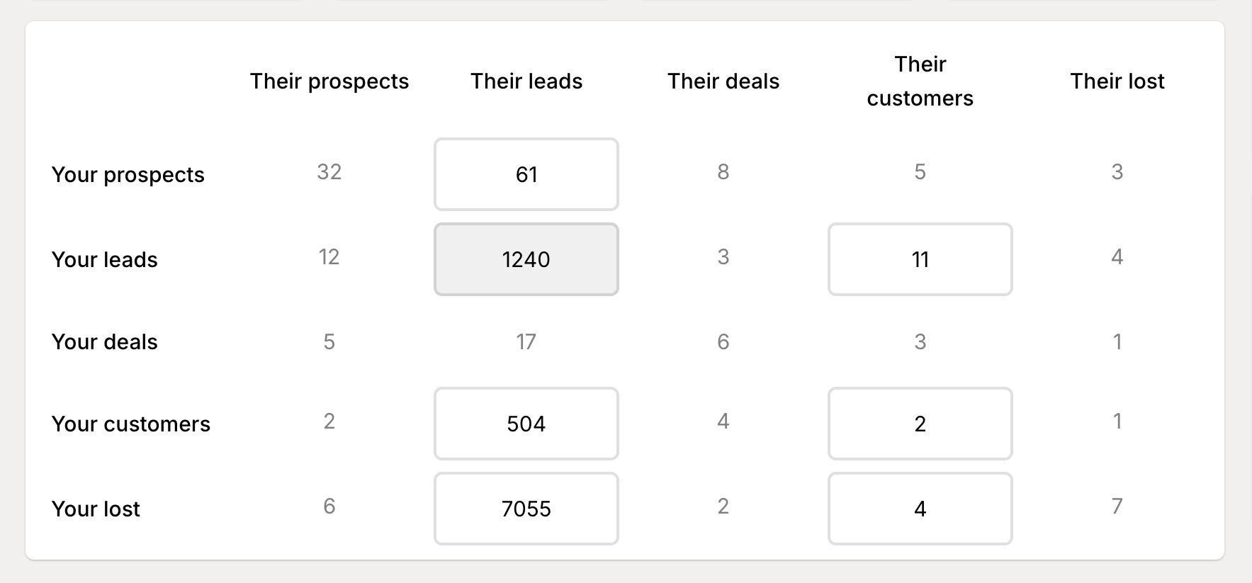Click the Your deals row label
The height and width of the screenshot is (583, 1252).
(104, 341)
